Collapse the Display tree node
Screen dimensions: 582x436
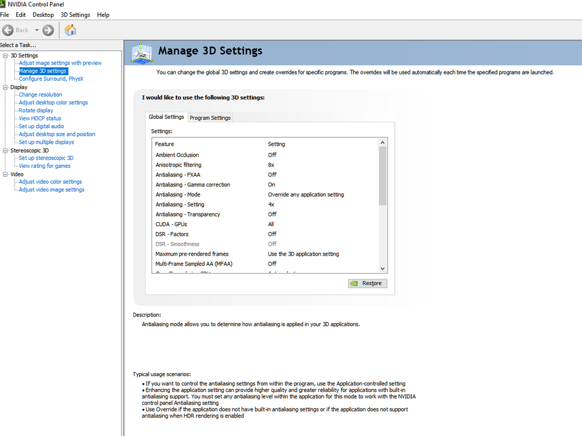[x=5, y=87]
